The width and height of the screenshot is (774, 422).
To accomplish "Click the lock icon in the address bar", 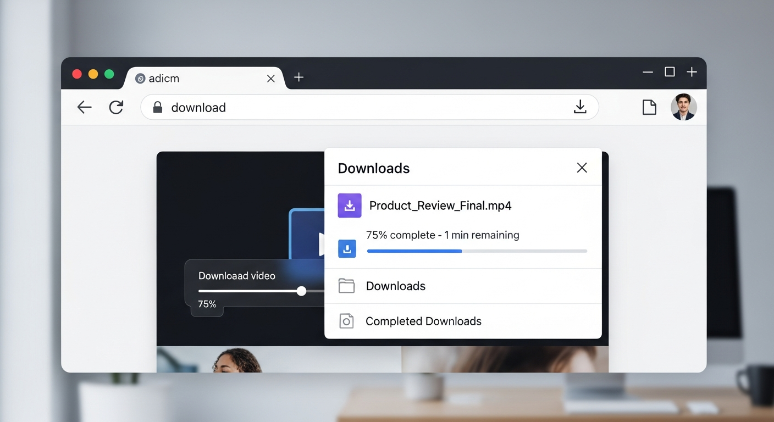I will [158, 107].
